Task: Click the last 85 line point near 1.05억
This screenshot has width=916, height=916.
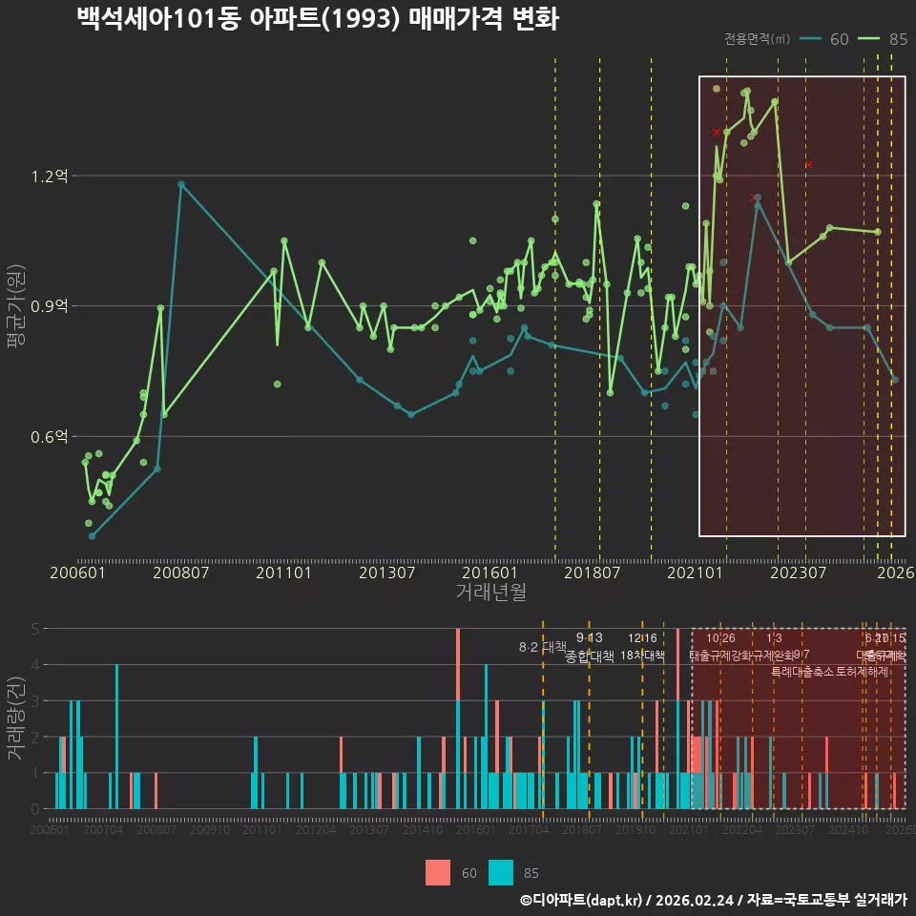Action: pyautogui.click(x=878, y=232)
